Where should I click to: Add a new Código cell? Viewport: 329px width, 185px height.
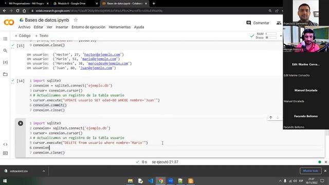pyautogui.click(x=23, y=35)
